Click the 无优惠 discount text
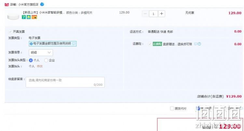The height and width of the screenshot is (131, 244). [x=190, y=13]
